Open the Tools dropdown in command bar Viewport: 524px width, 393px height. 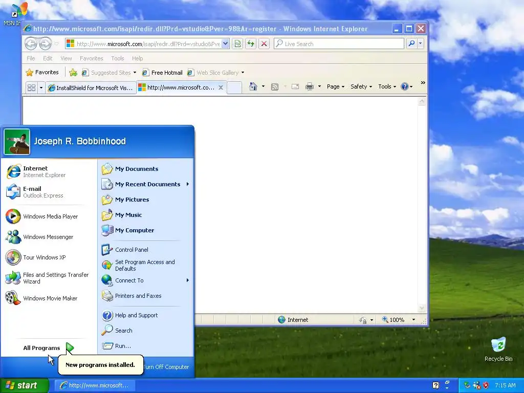387,86
